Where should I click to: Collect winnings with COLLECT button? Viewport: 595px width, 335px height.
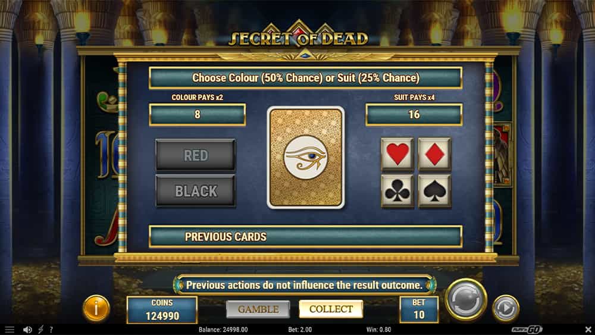(x=331, y=309)
